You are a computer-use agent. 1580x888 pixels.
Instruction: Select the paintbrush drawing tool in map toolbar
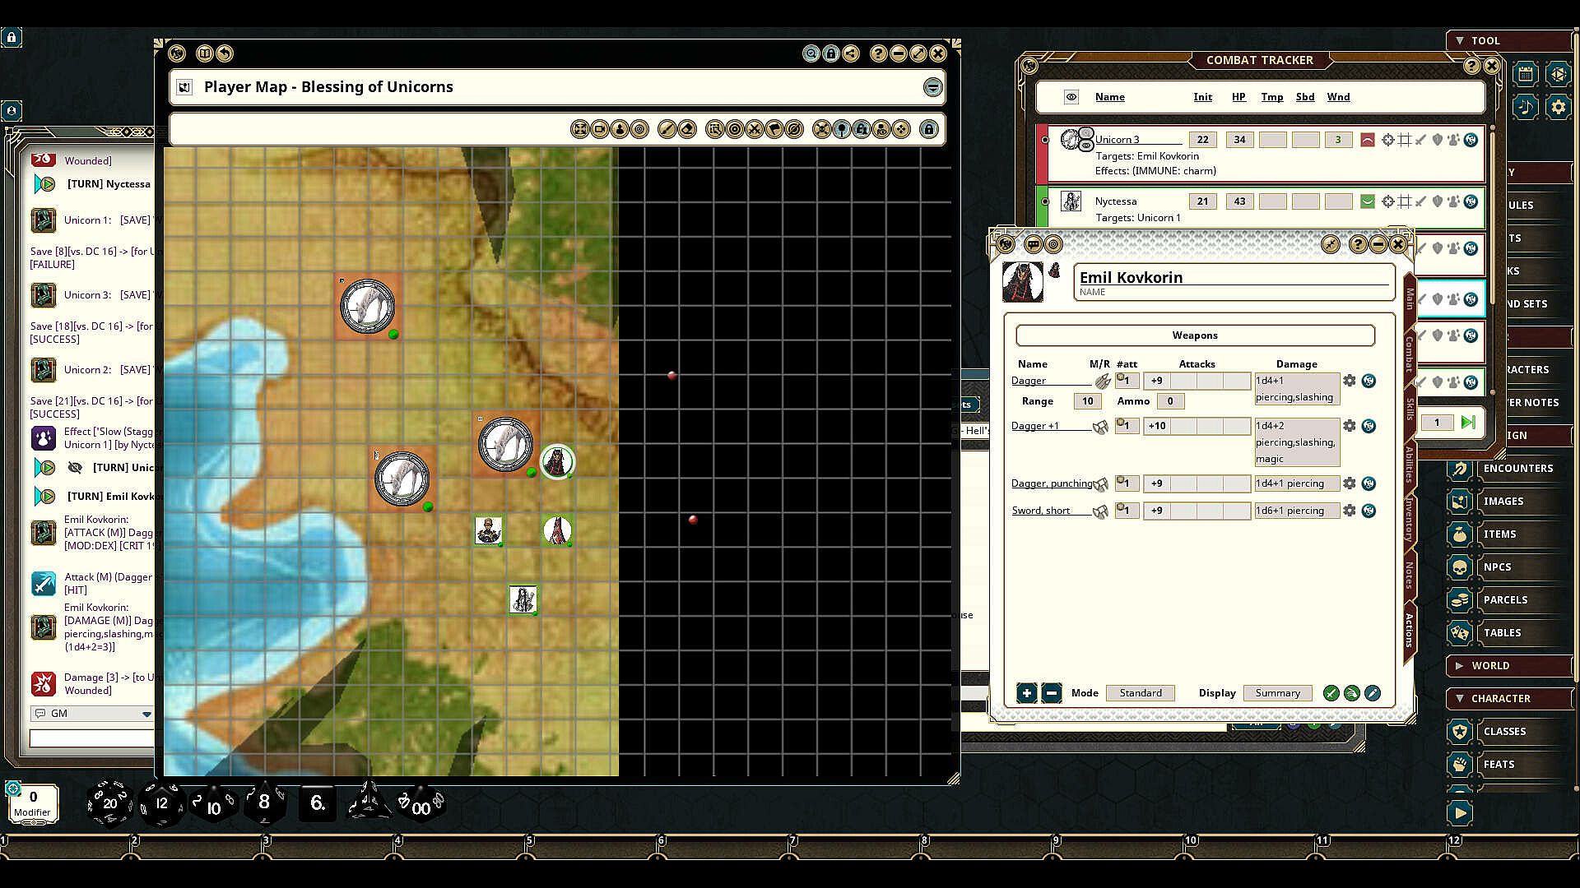click(667, 129)
